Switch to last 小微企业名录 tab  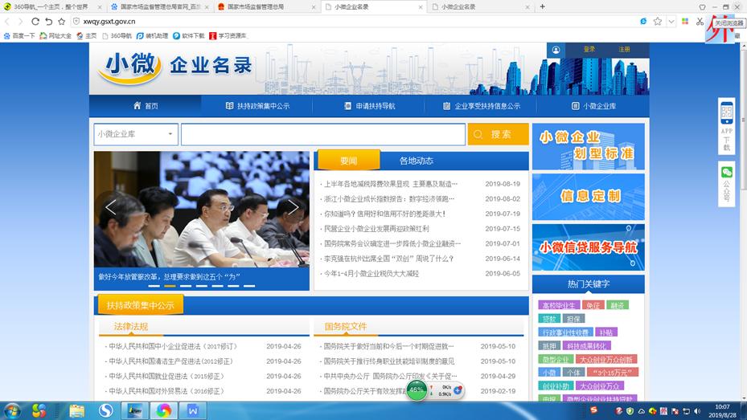(481, 6)
